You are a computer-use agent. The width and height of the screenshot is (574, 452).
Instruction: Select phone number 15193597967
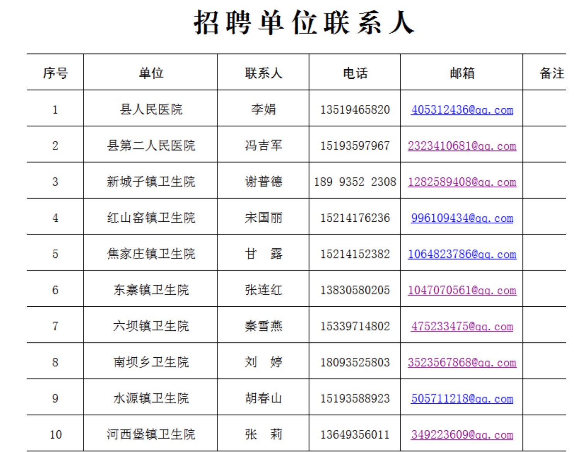(x=355, y=146)
